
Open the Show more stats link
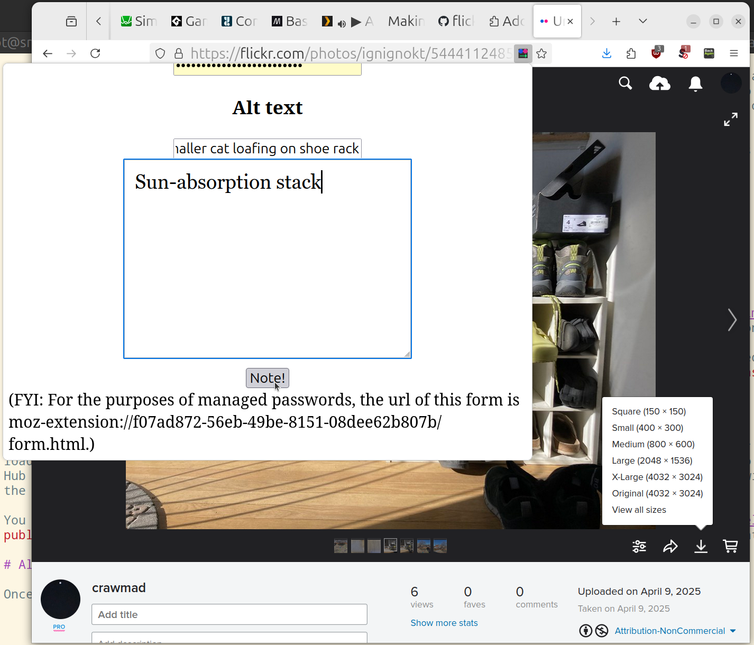[444, 623]
